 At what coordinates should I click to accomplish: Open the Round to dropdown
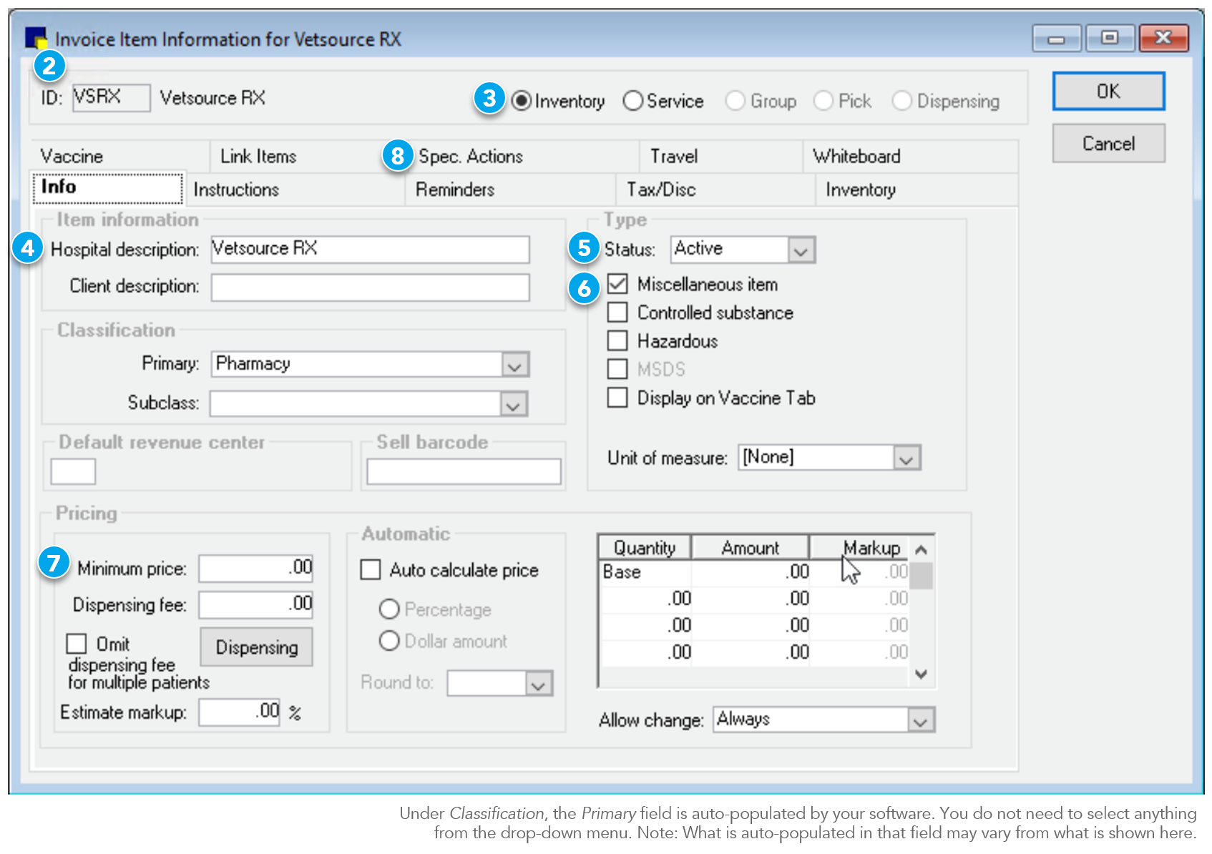pyautogui.click(x=539, y=684)
